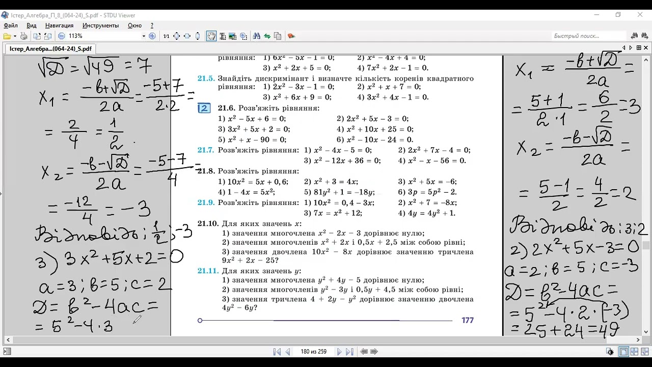Zoom in using the plus button
Screen dimensions: 652x367
click(152, 36)
